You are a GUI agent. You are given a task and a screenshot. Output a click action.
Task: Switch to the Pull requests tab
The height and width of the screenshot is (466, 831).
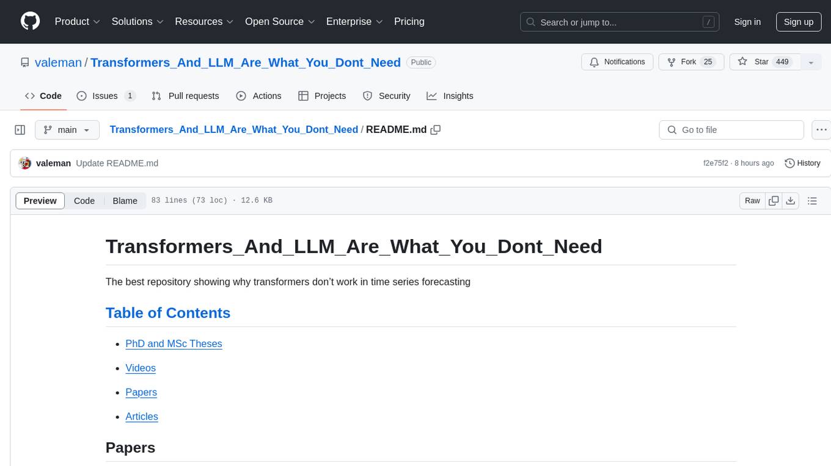point(185,96)
